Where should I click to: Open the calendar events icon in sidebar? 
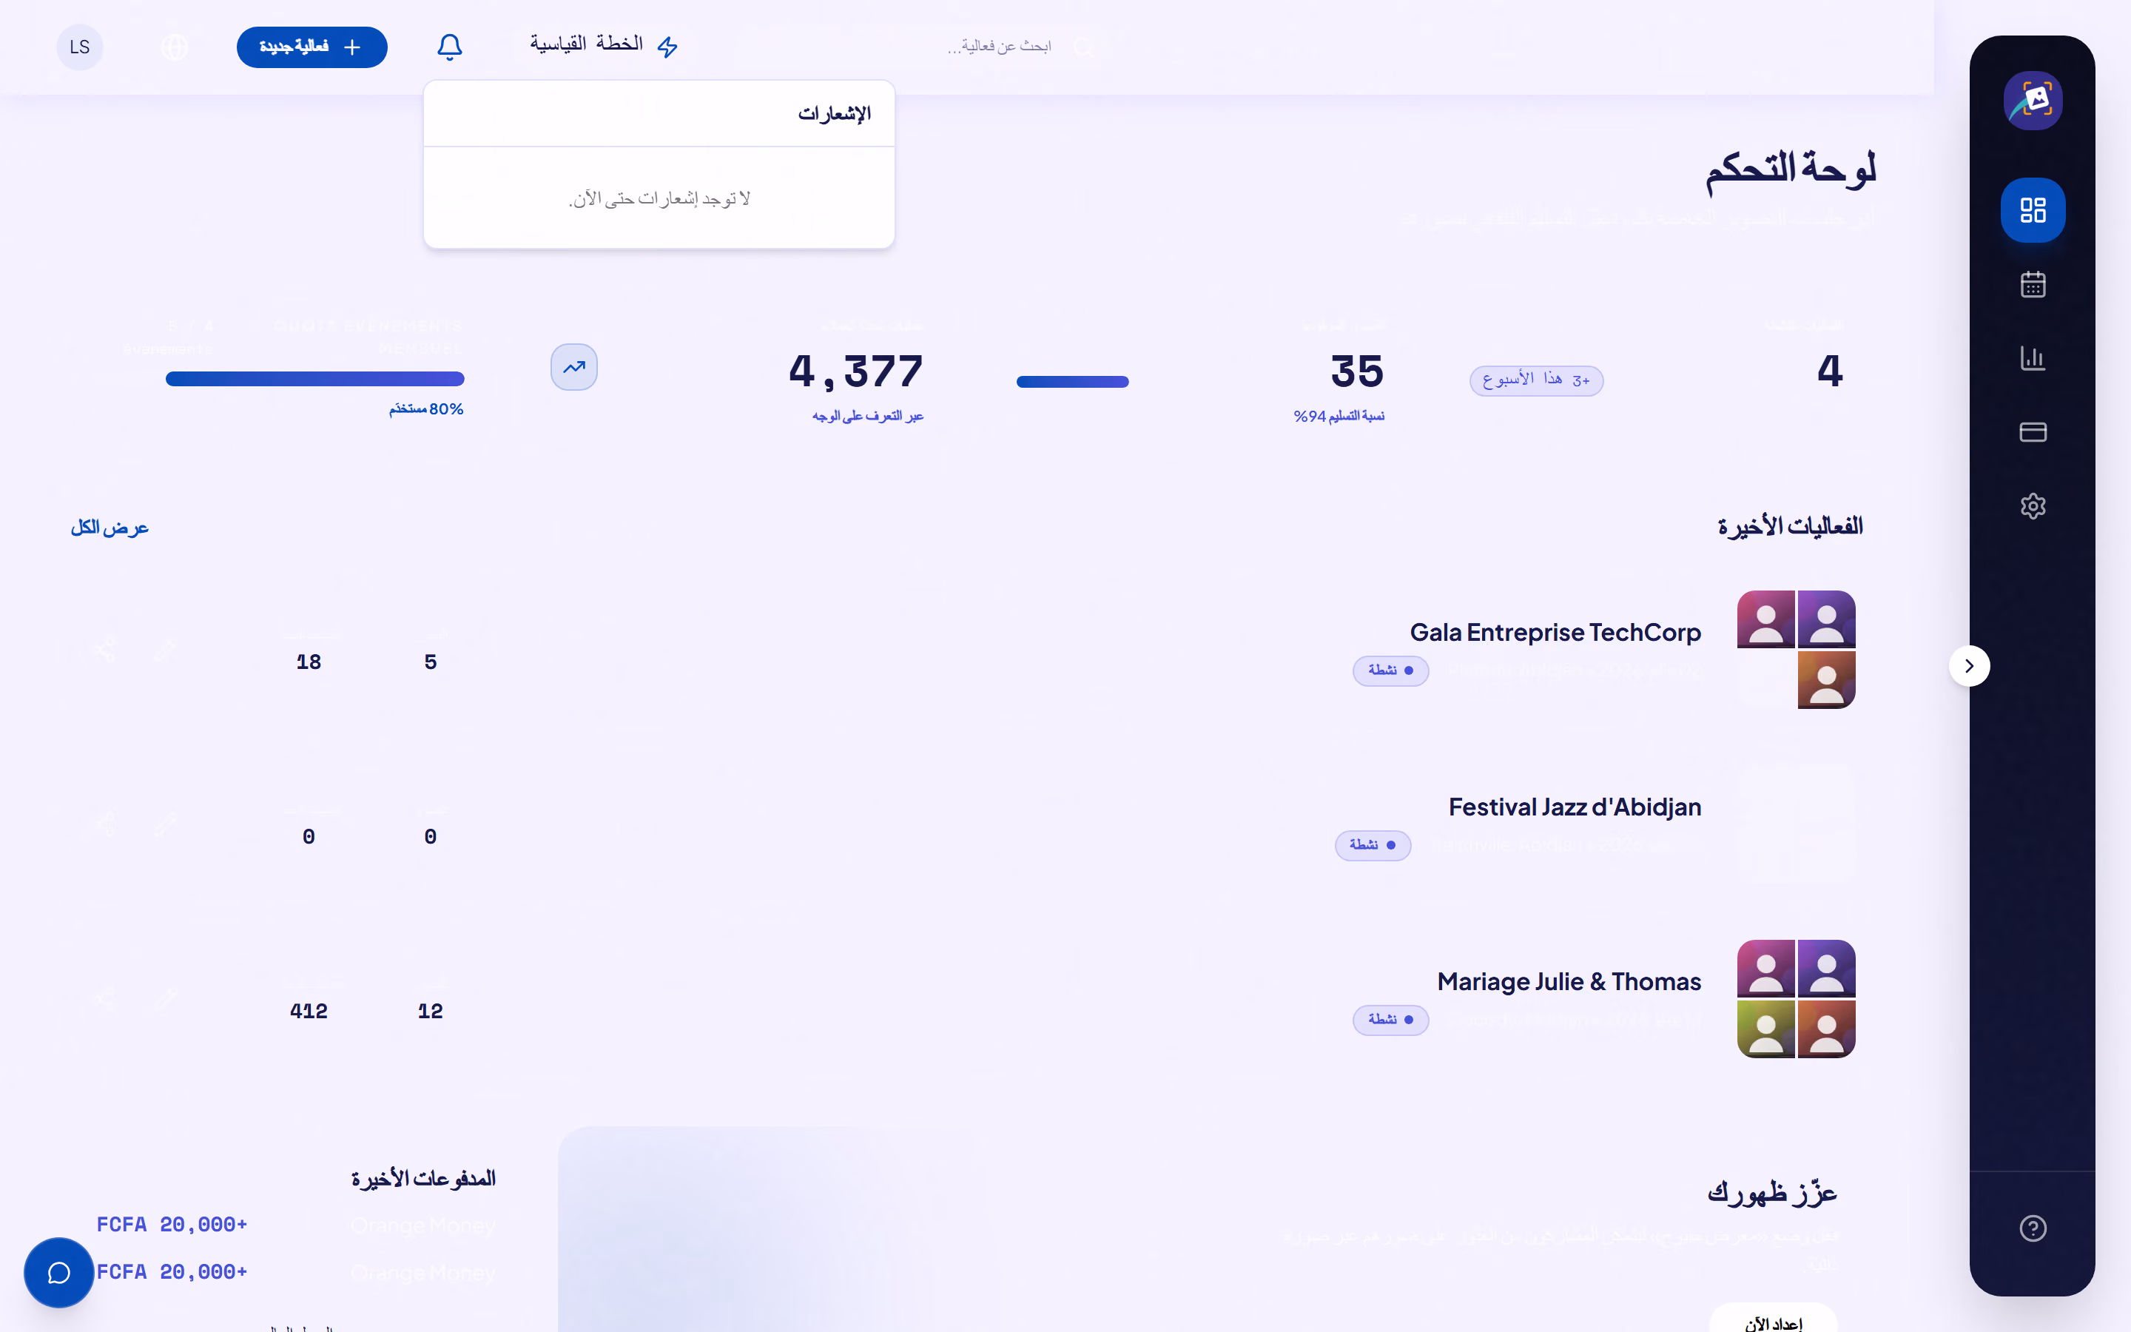[x=2033, y=283]
